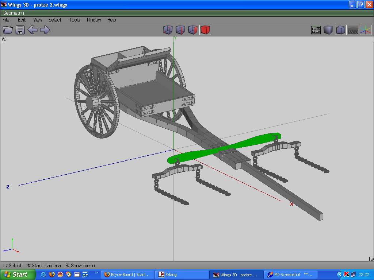
Task: Open the preferences panel icon
Action: point(316,30)
